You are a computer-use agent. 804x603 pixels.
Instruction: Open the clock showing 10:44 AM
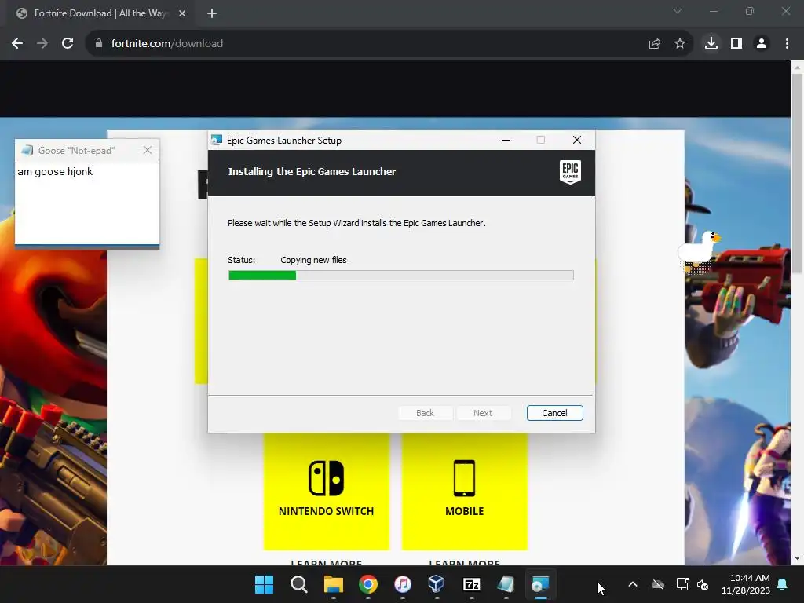coord(746,584)
